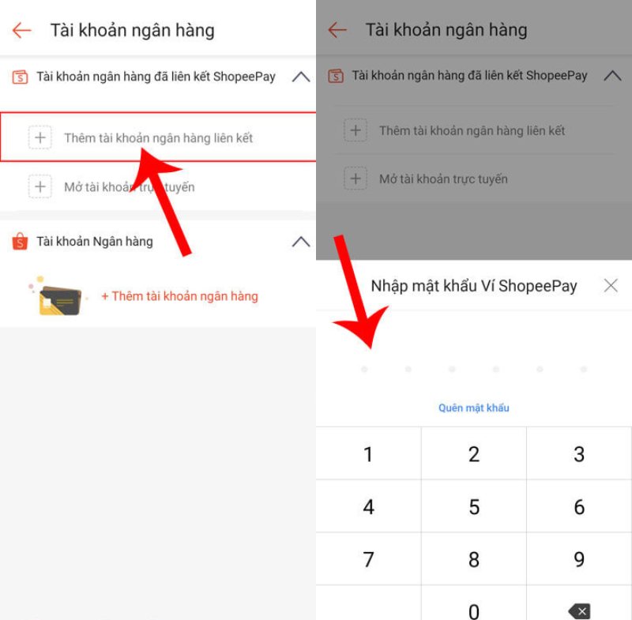
Task: Click plus icon beside Mở tài khoản trực tuyến on left
Action: [x=40, y=186]
